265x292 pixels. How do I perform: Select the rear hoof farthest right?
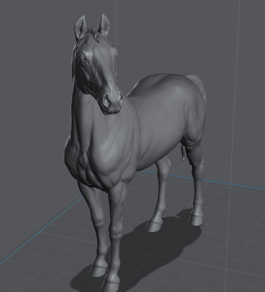click(196, 219)
